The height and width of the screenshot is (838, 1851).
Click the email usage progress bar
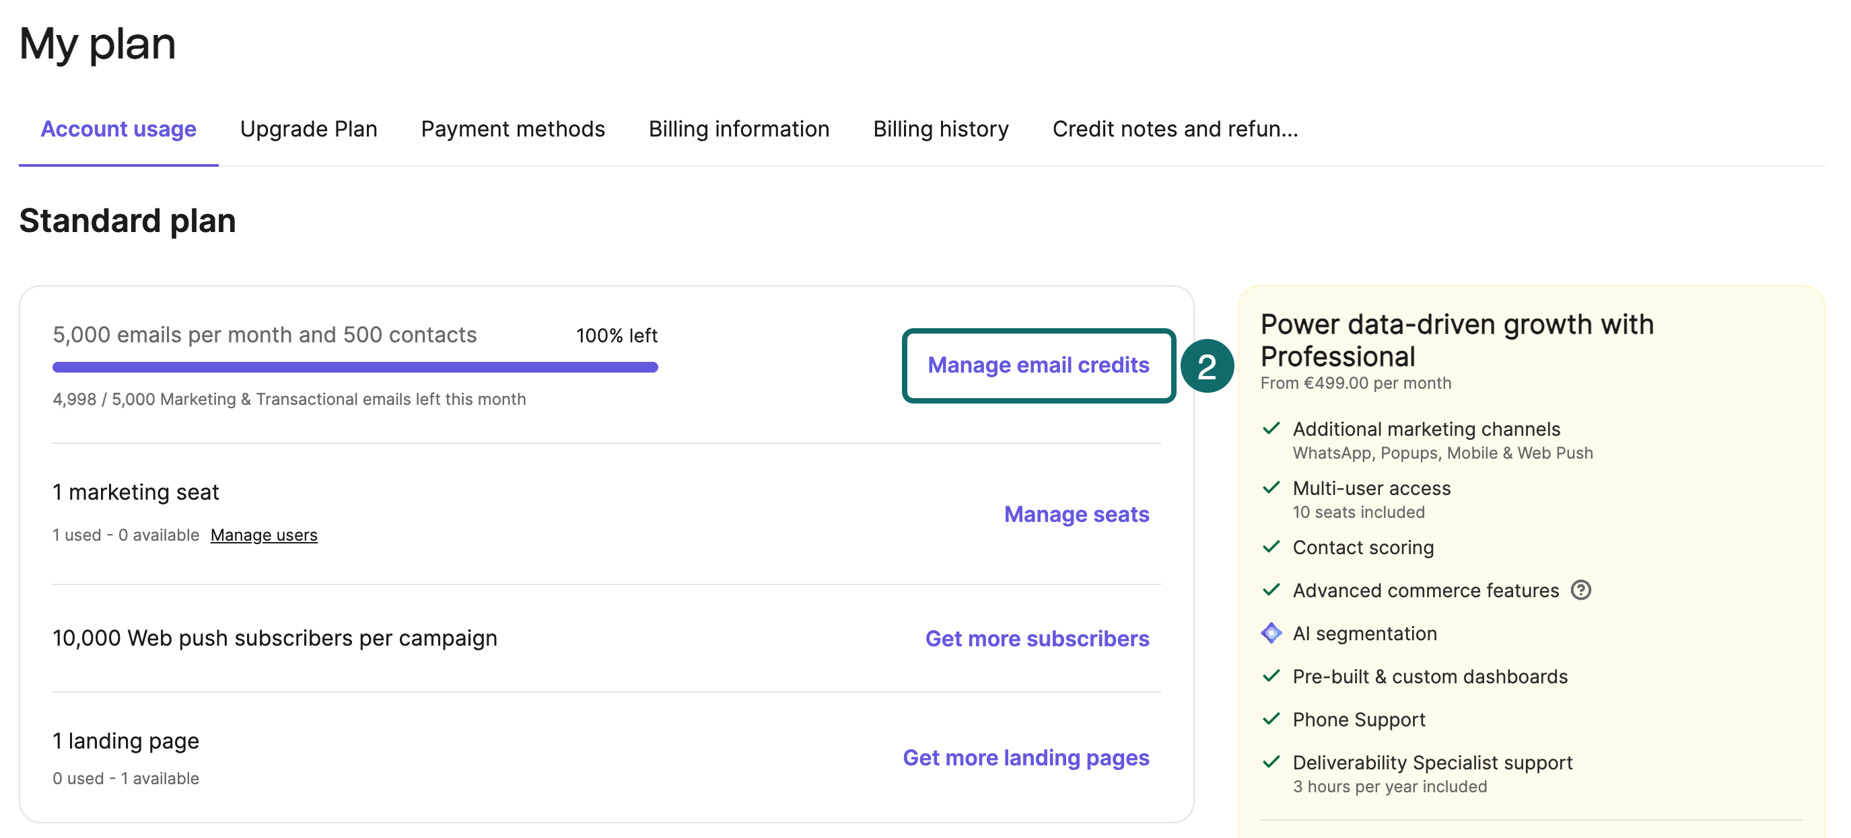coord(355,367)
